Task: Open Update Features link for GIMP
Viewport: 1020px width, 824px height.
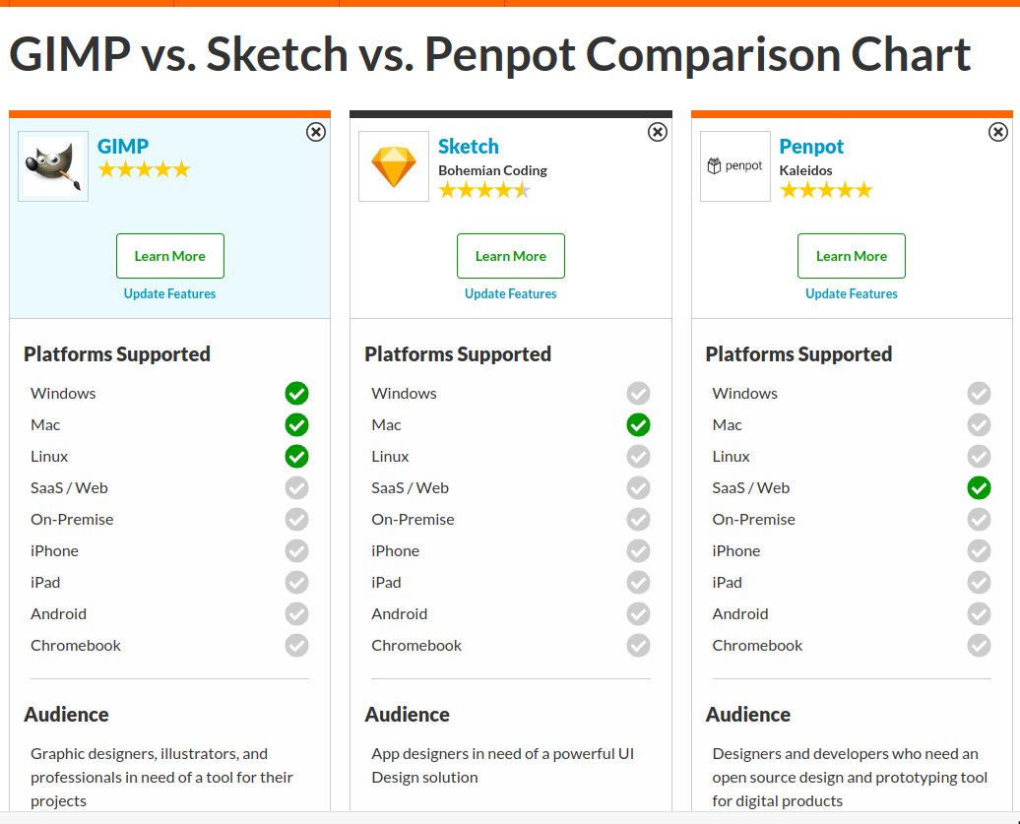Action: [169, 293]
